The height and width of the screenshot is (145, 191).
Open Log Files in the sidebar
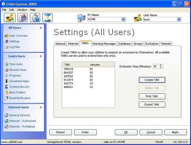[x=15, y=47]
